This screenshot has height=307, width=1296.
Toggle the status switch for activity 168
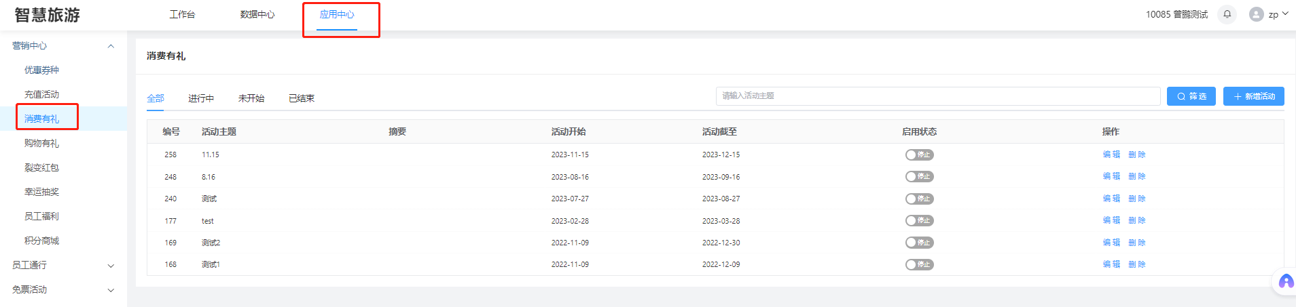919,264
